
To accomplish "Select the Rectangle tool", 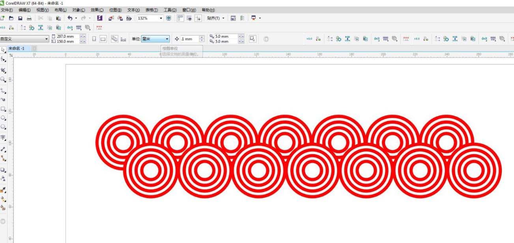I will 3,109.
